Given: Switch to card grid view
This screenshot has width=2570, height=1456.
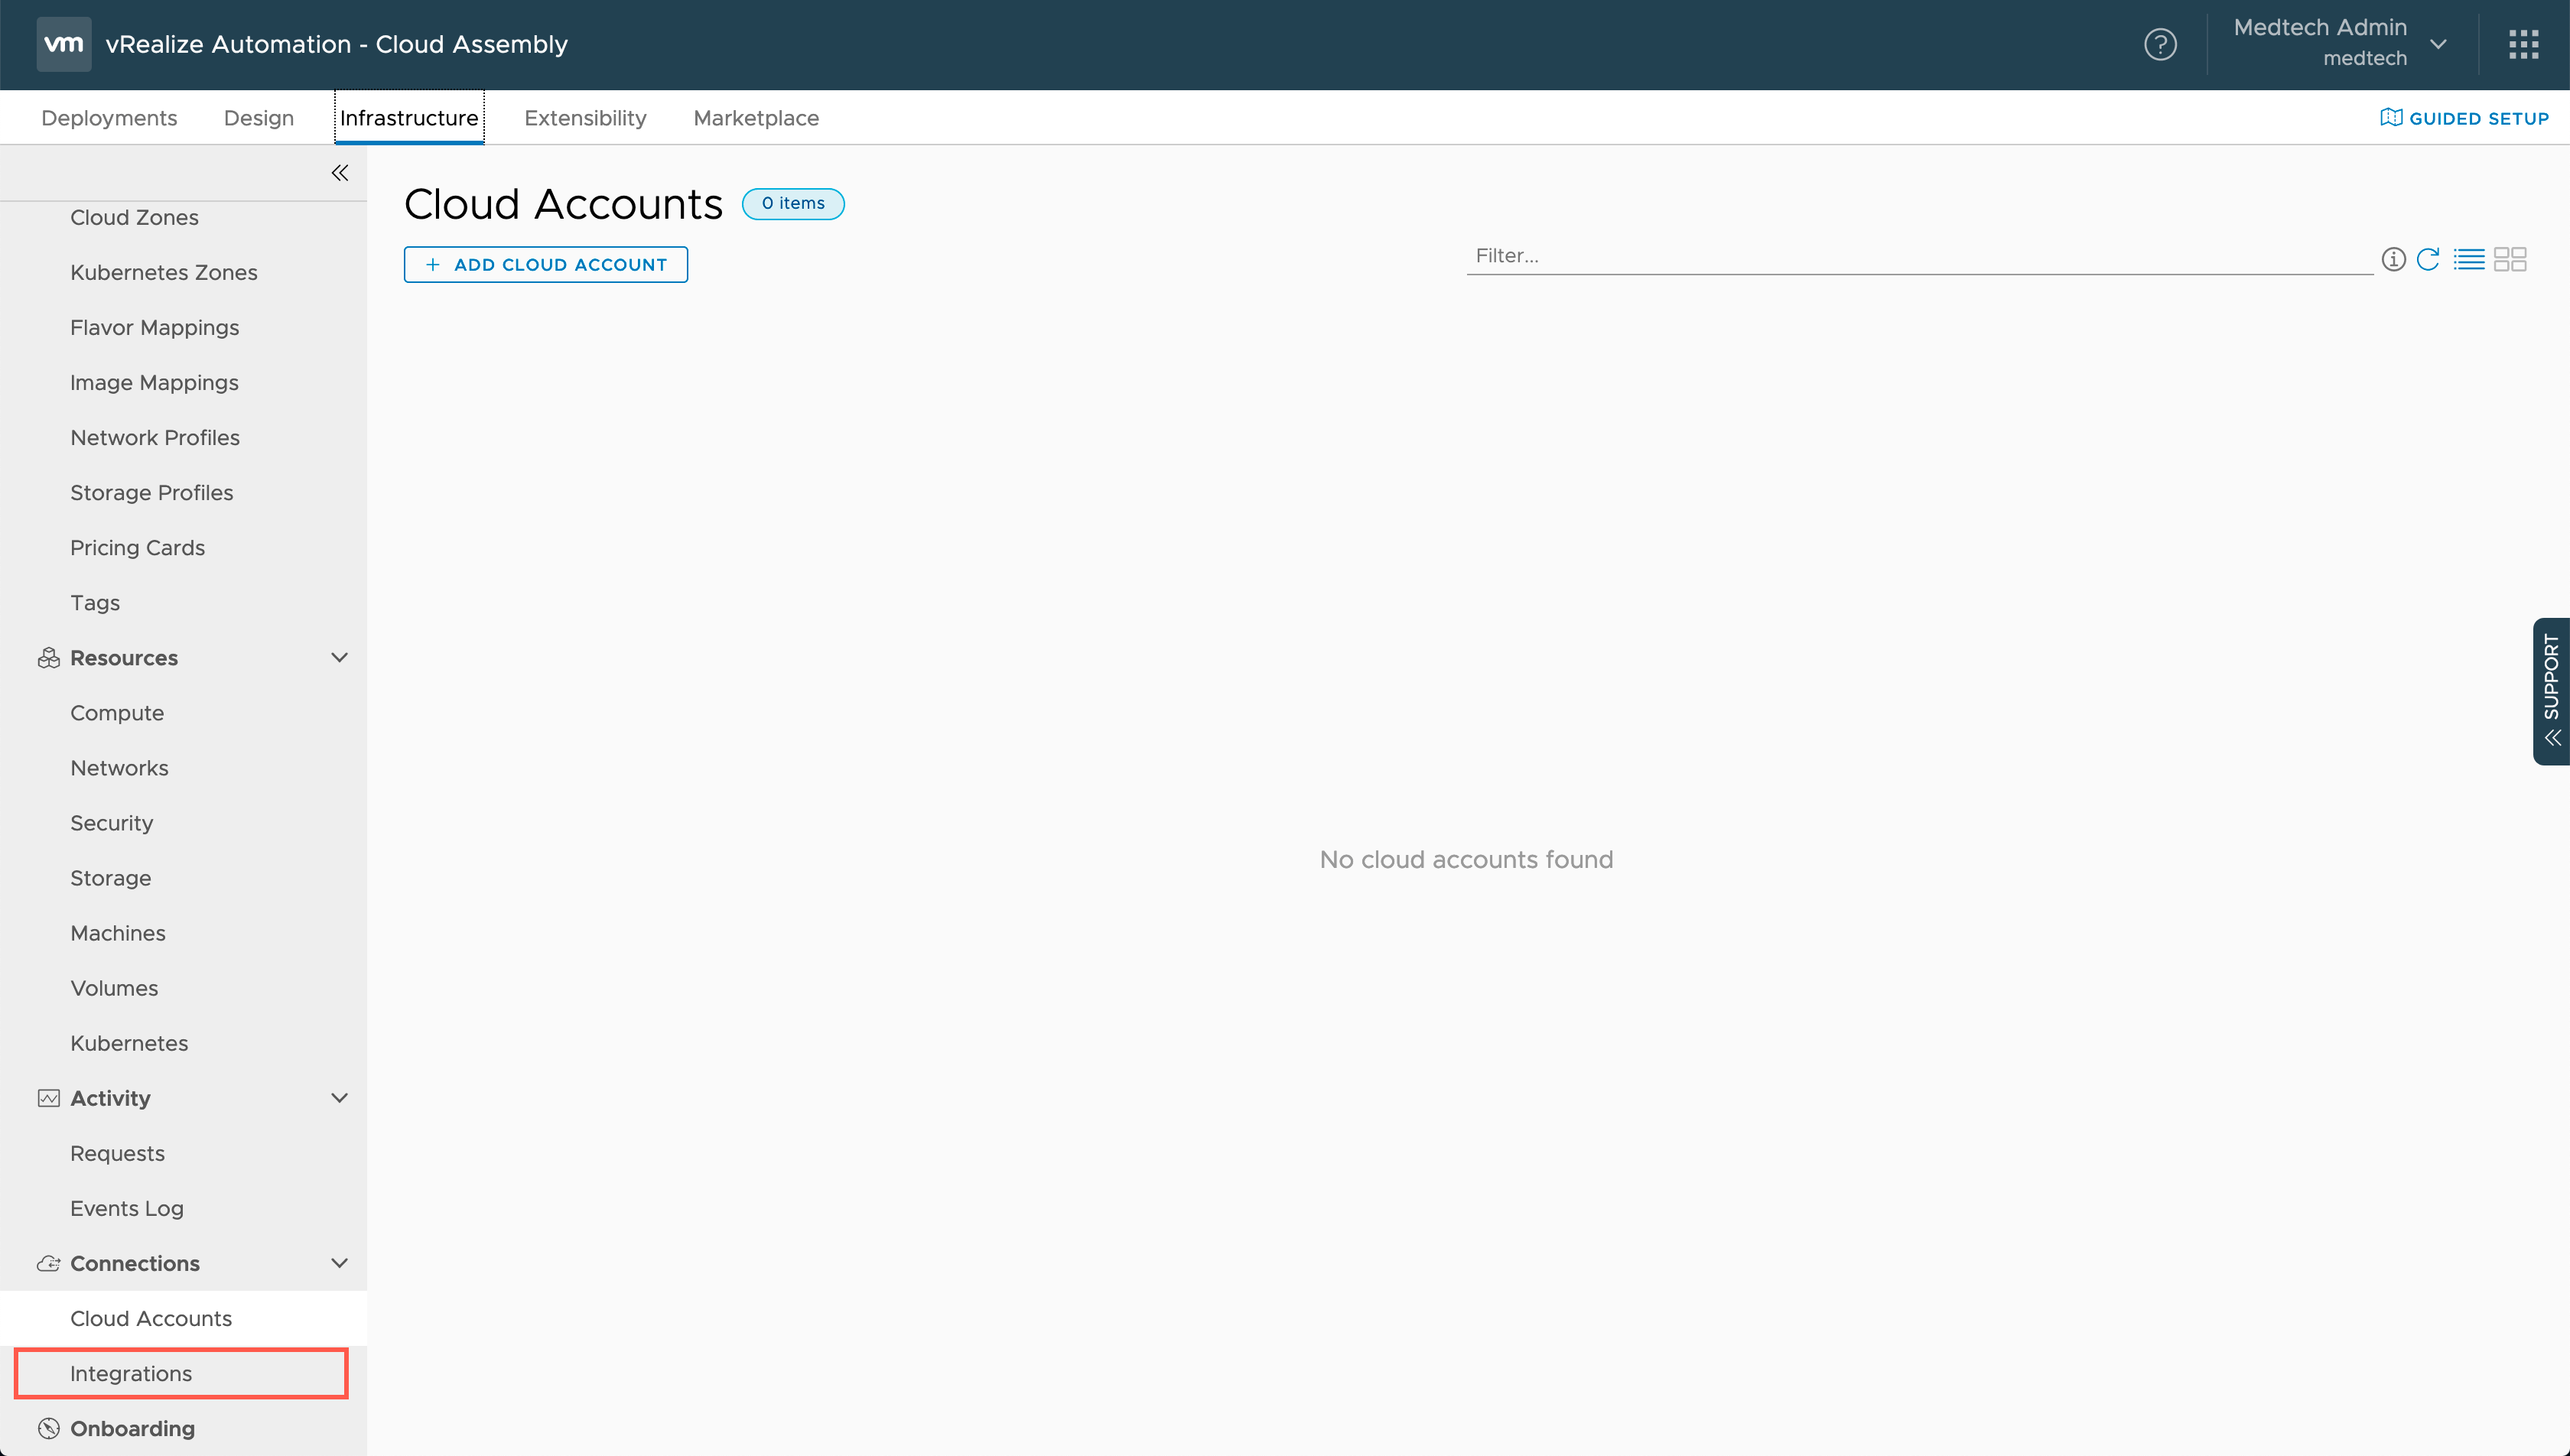Looking at the screenshot, I should (2510, 260).
